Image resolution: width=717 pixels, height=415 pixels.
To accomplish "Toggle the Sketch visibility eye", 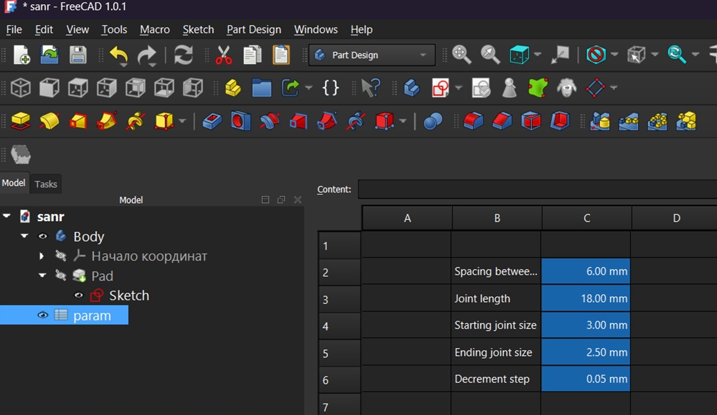I will 78,295.
